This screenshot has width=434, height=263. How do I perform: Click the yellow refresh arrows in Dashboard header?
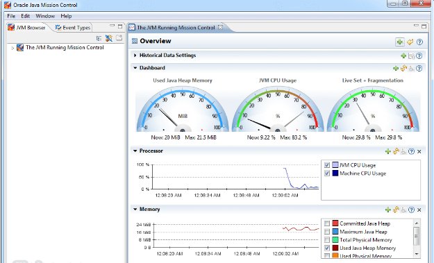pyautogui.click(x=403, y=68)
